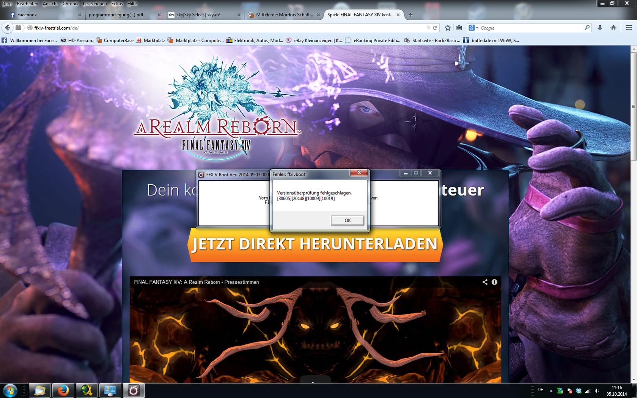This screenshot has width=637, height=398.
Task: Go to the browser home page icon
Action: coord(613,28)
